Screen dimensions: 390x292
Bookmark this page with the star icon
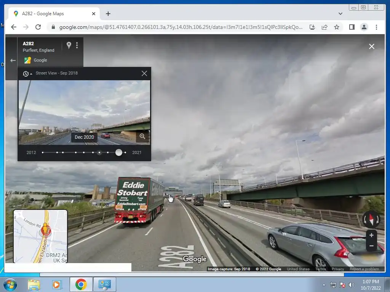(337, 27)
